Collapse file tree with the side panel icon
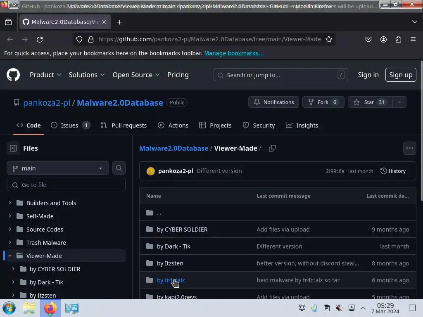The width and height of the screenshot is (423, 317). click(13, 148)
